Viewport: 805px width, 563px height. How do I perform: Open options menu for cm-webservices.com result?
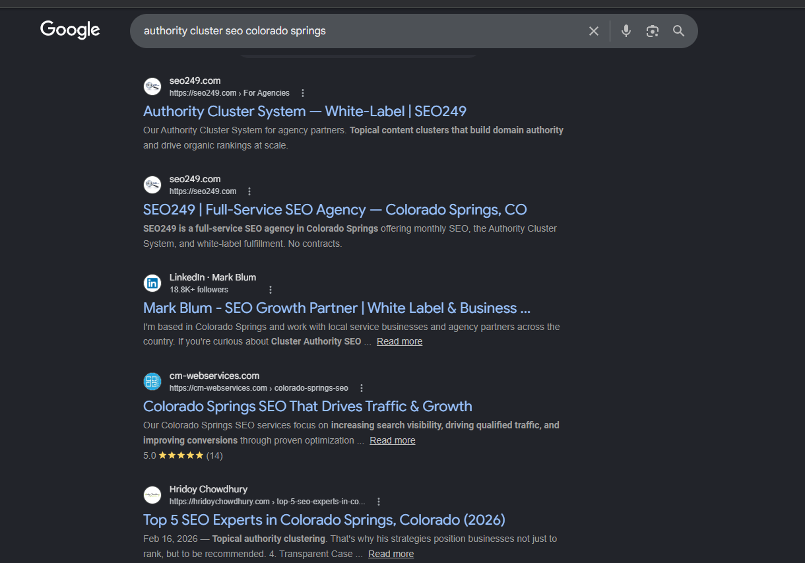point(362,388)
